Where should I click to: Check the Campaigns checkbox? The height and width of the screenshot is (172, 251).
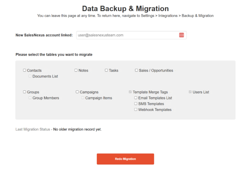[x=77, y=92]
